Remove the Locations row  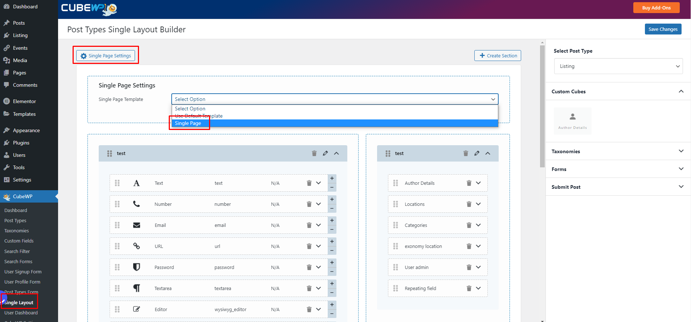[x=469, y=204]
